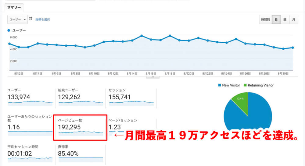Switch the graph to 時間別 view
The width and height of the screenshot is (305, 166).
point(265,19)
